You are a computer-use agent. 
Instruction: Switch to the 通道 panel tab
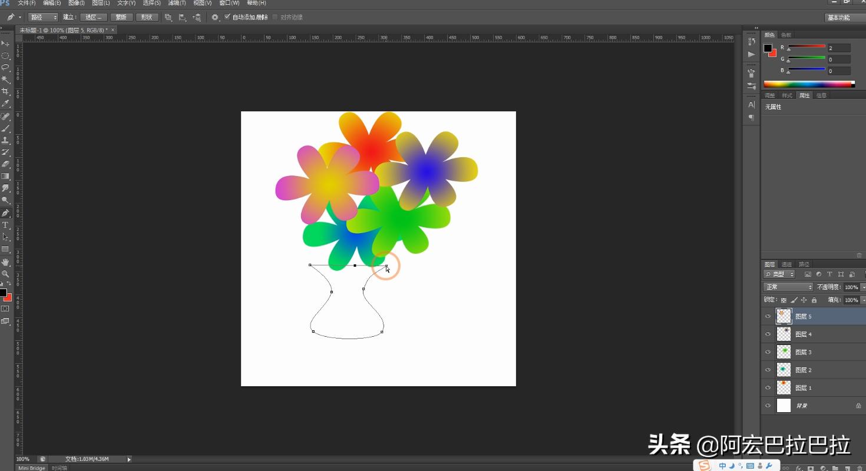[786, 264]
